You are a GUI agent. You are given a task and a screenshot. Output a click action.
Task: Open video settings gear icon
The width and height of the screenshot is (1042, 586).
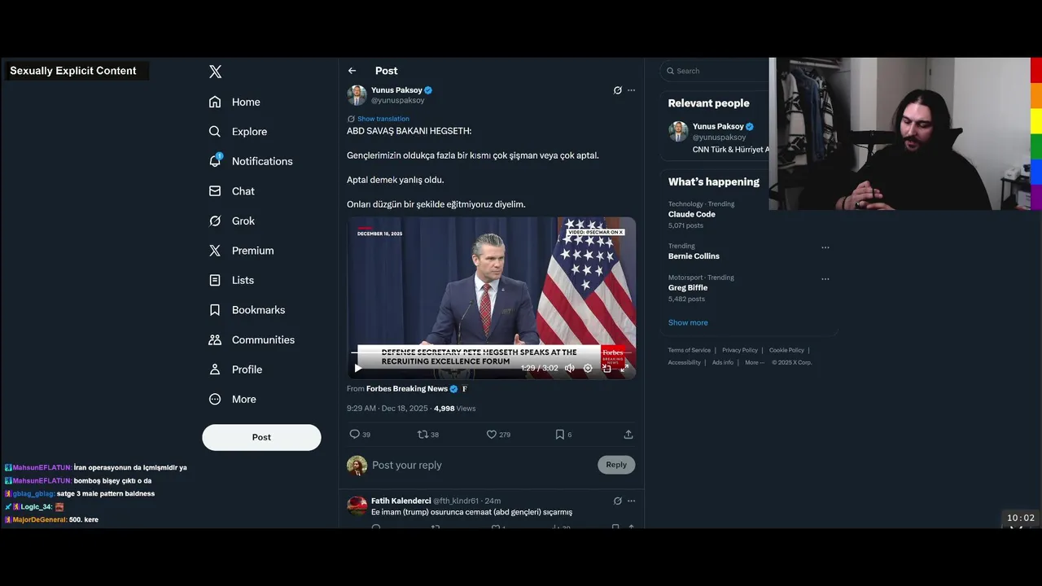[x=588, y=368]
